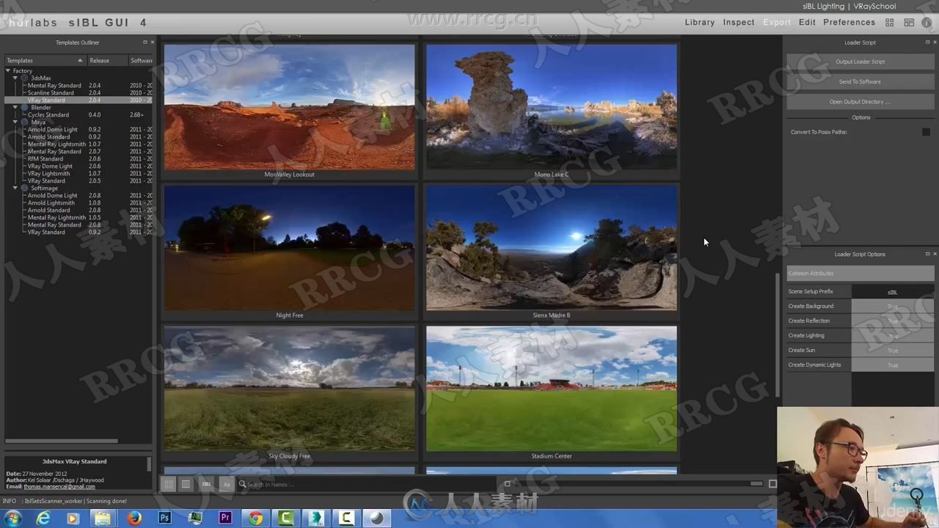Click the 3dsMax software icon
This screenshot has width=939, height=528.
(x=24, y=78)
